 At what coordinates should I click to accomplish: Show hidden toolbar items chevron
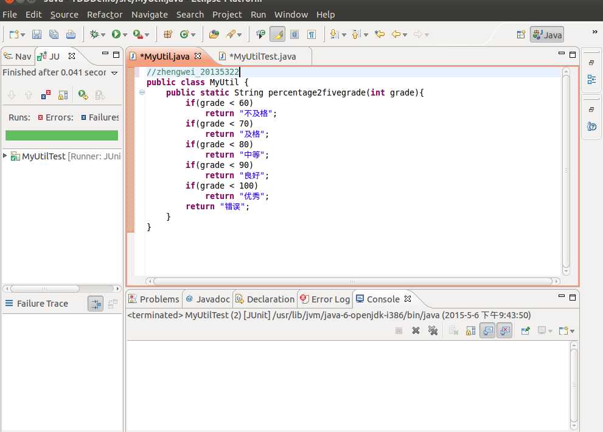point(594,32)
